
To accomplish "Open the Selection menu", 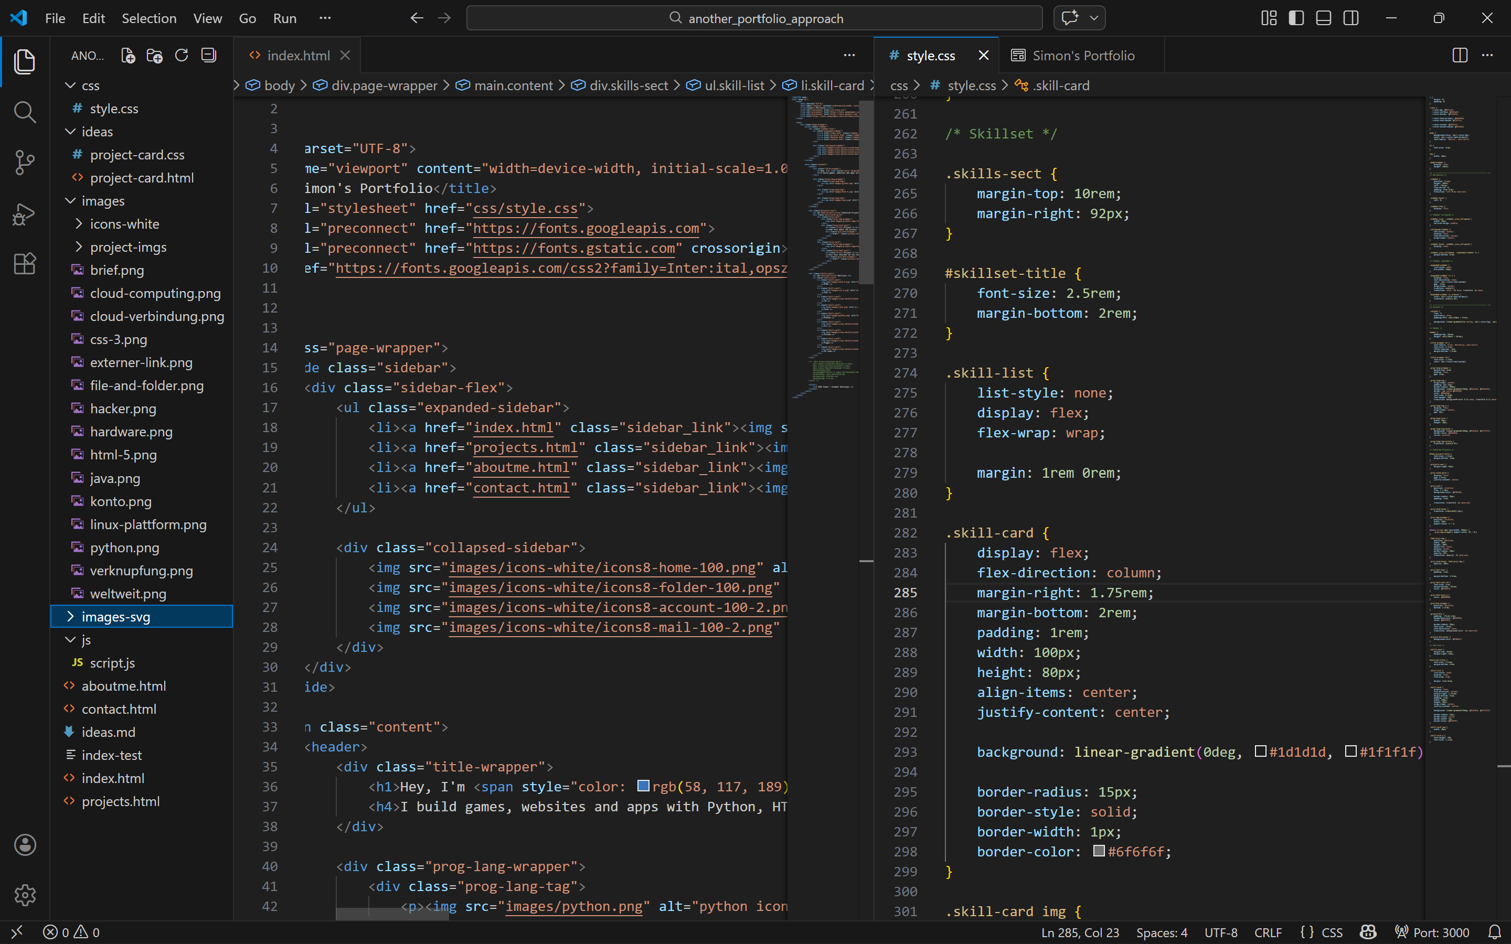I will 148,18.
